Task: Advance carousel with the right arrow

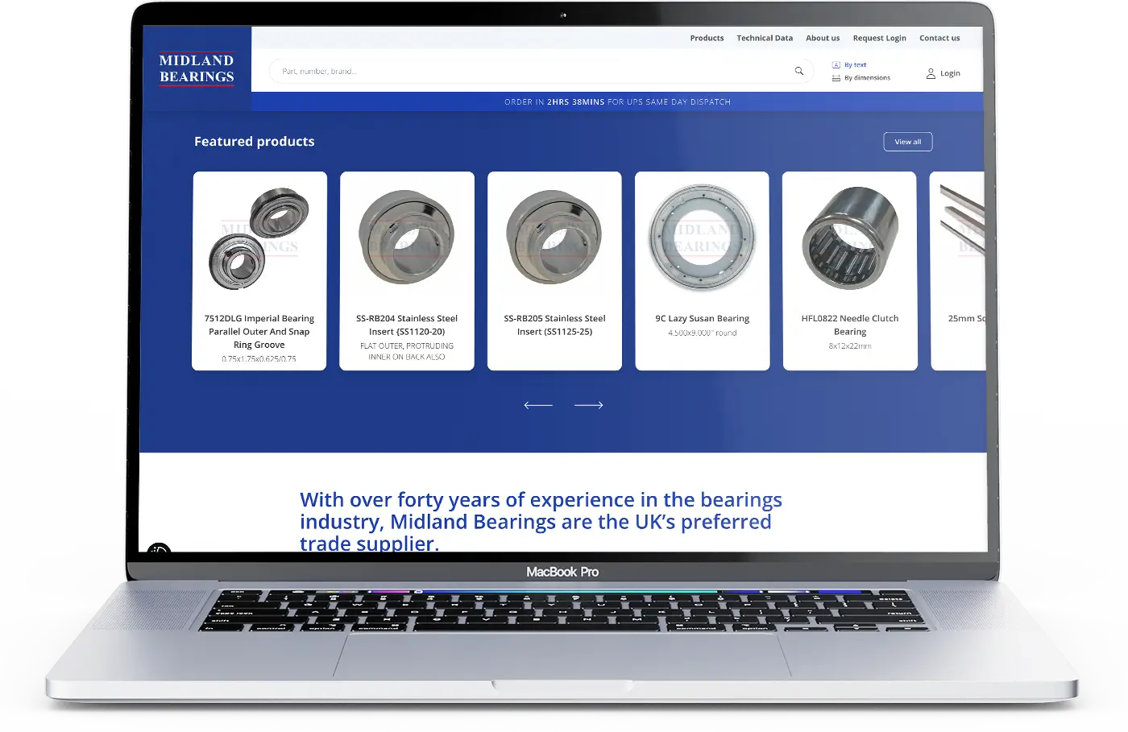Action: tap(588, 405)
